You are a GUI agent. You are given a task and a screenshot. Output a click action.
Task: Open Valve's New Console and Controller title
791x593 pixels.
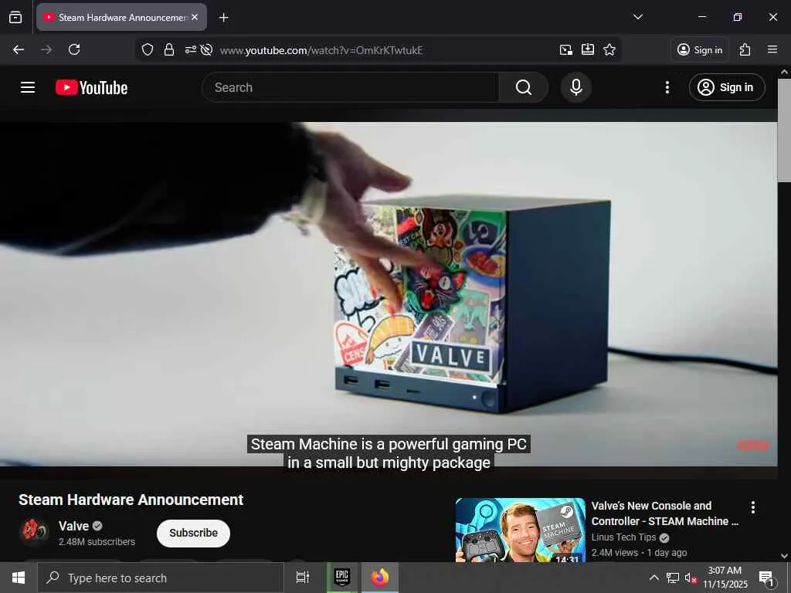[665, 513]
